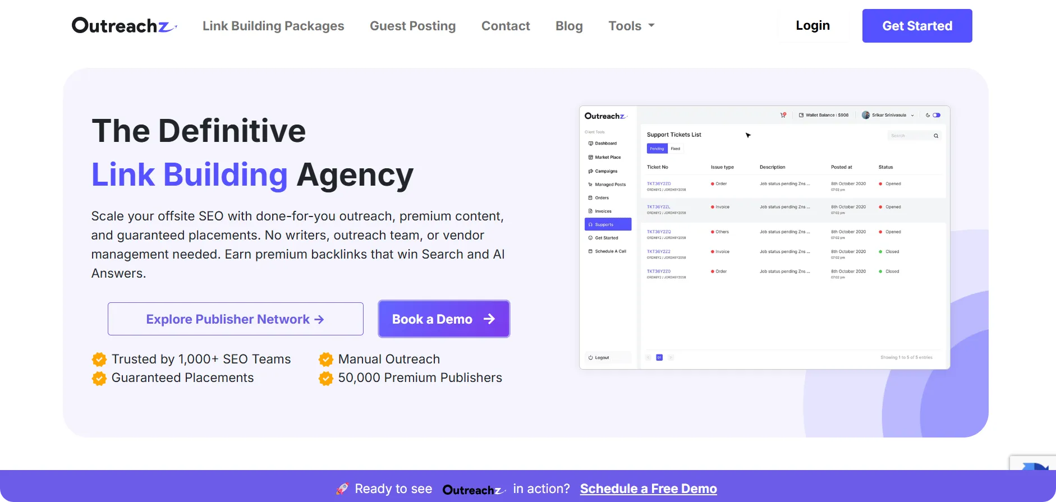Click the blue Get Started button in header
This screenshot has width=1056, height=502.
click(917, 26)
